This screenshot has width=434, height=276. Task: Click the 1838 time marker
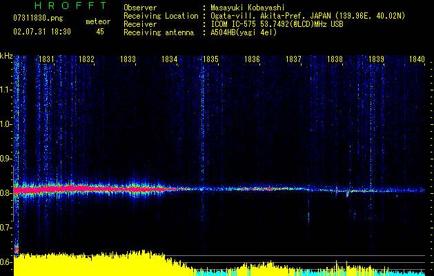(x=335, y=59)
